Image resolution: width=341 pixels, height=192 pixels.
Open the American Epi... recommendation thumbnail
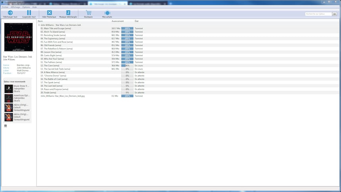point(9,98)
